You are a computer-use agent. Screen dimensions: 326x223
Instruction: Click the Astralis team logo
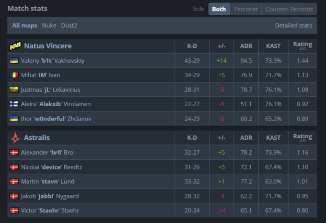tap(15, 138)
